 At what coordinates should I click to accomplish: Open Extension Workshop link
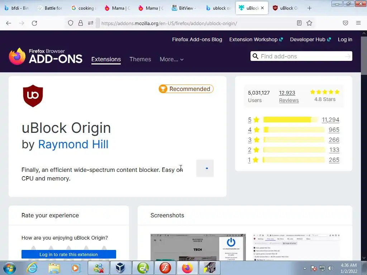click(x=256, y=39)
